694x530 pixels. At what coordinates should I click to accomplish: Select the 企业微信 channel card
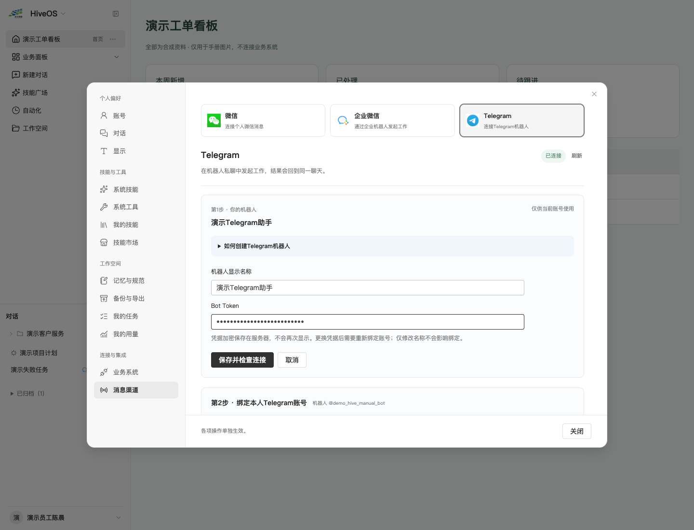(x=392, y=120)
